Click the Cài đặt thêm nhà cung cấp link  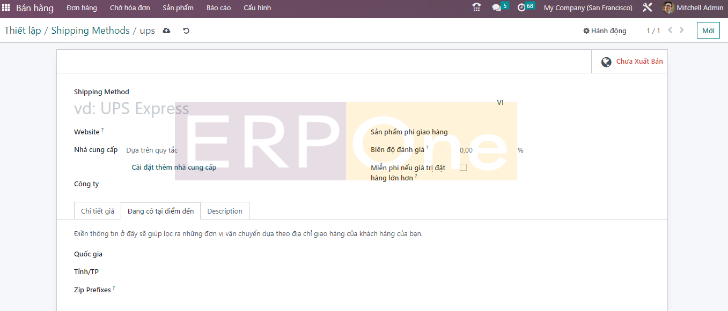[174, 168]
